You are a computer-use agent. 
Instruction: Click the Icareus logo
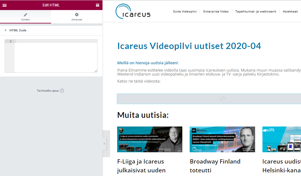tap(133, 12)
